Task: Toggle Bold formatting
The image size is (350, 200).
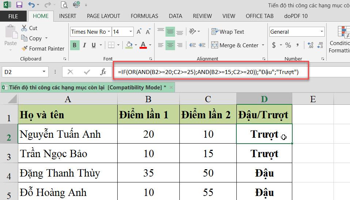Action: [x=75, y=45]
